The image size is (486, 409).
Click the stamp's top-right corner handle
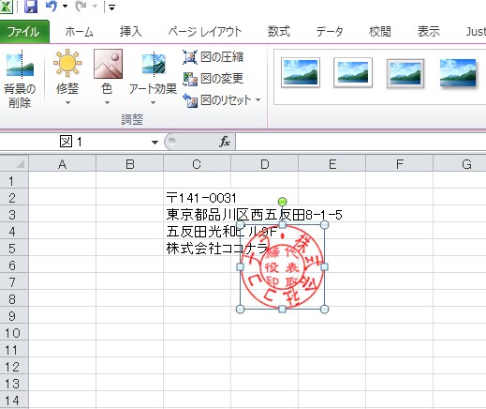(x=324, y=224)
